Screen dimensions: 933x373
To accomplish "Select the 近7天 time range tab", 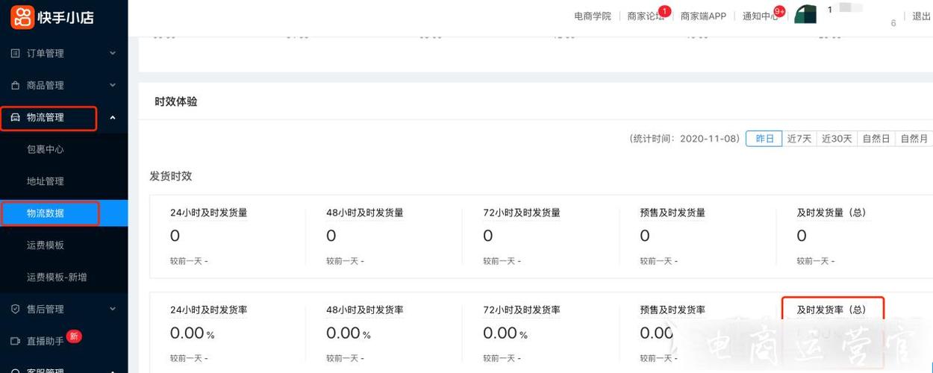I will [799, 139].
